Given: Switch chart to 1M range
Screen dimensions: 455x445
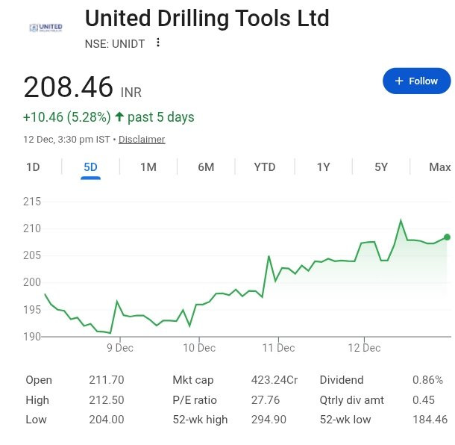Looking at the screenshot, I should coord(148,167).
